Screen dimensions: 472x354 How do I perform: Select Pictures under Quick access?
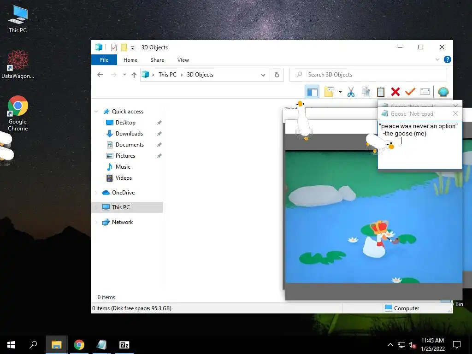pyautogui.click(x=125, y=156)
